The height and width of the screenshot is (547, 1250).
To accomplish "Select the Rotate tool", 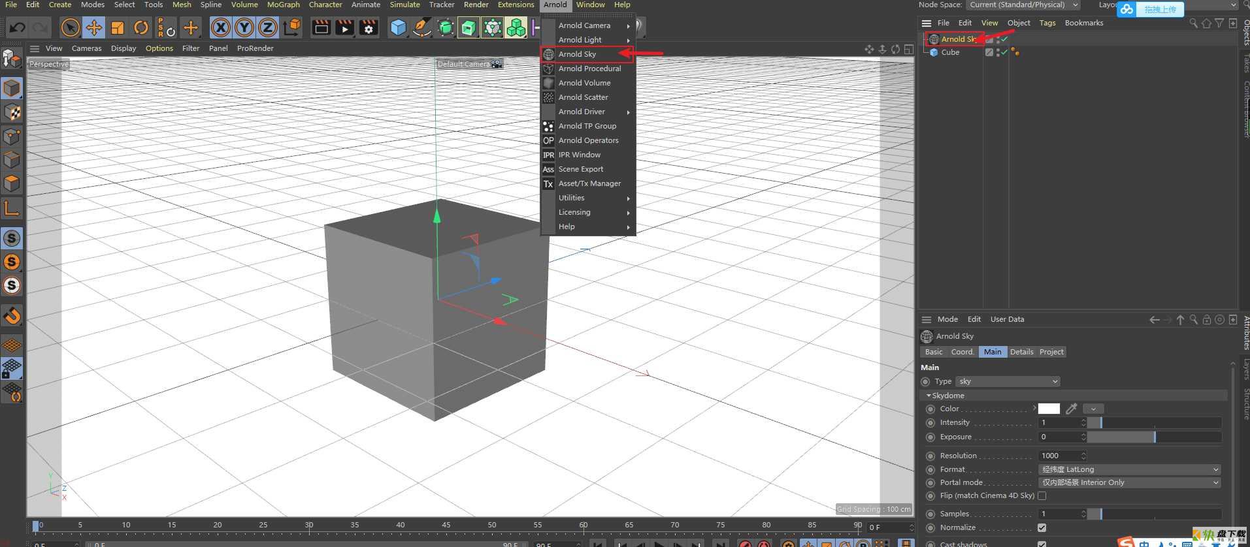I will [141, 28].
